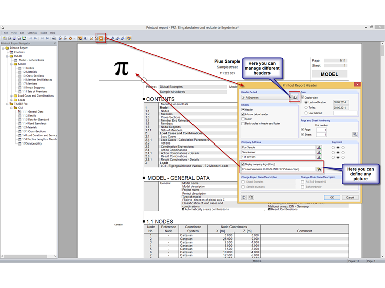Open the Settings menu
The height and width of the screenshot is (288, 385).
point(32,33)
